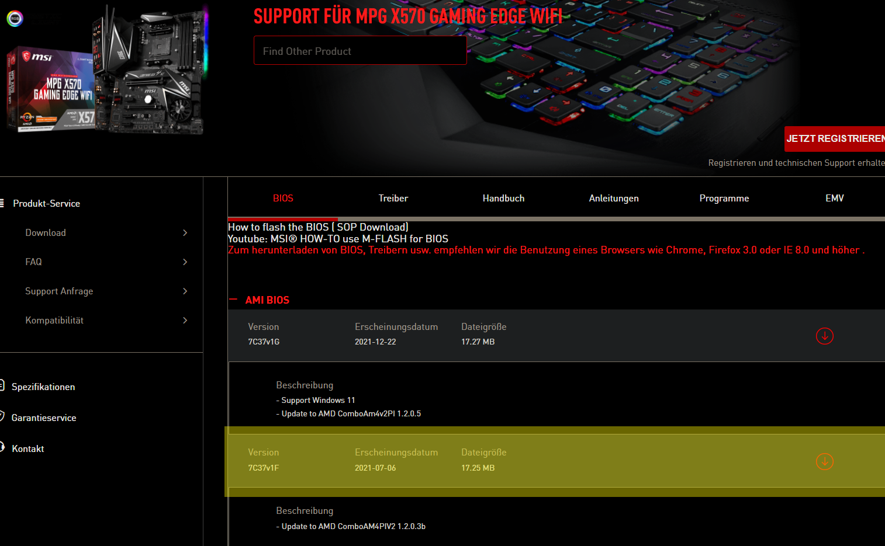The width and height of the screenshot is (885, 546).
Task: Click the ComboAM4PIV2 1.2.0.3b description line
Action: tap(351, 526)
